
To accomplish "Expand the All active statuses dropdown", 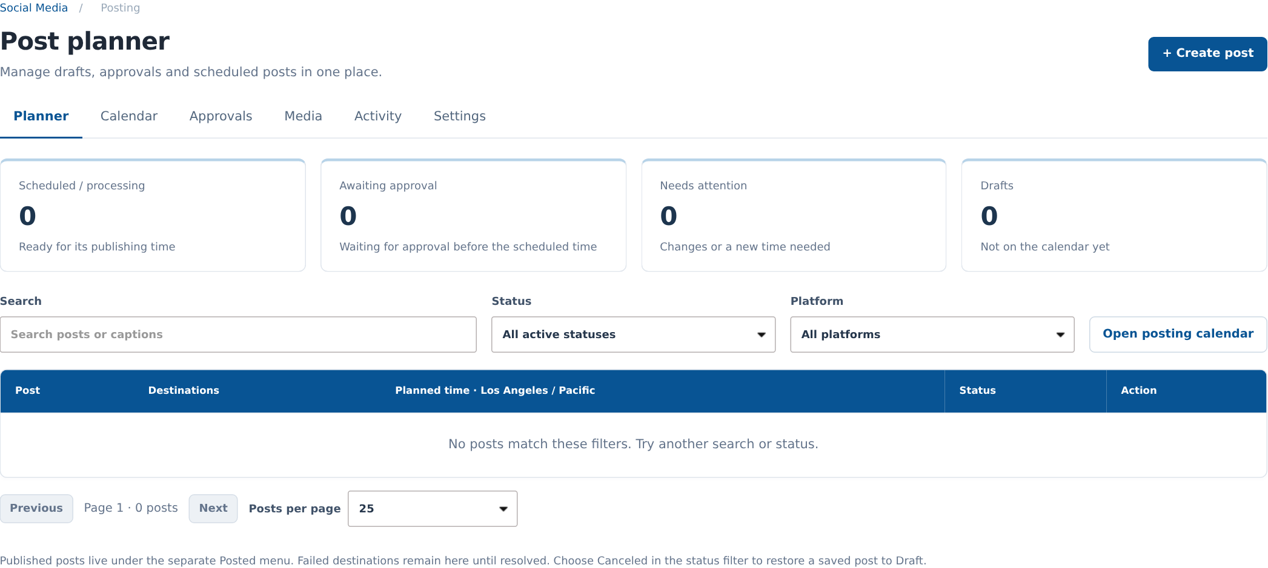I will (633, 335).
